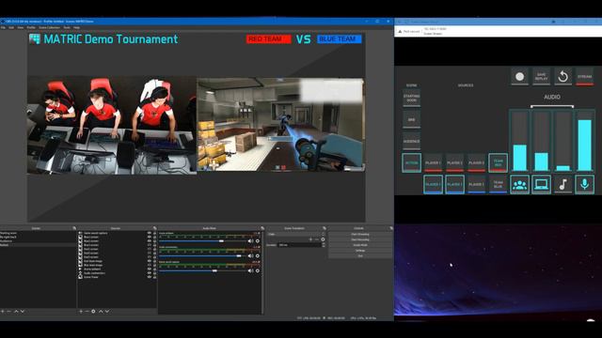Move scene up in Scenes panel
Screen dimensions: 602x338
[x=16, y=311]
